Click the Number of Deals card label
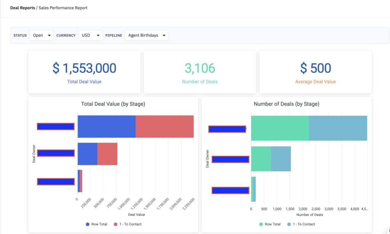Image resolution: width=390 pixels, height=234 pixels. coord(200,82)
